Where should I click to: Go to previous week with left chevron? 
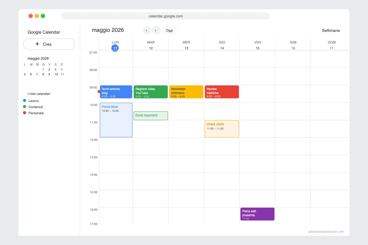coord(147,30)
